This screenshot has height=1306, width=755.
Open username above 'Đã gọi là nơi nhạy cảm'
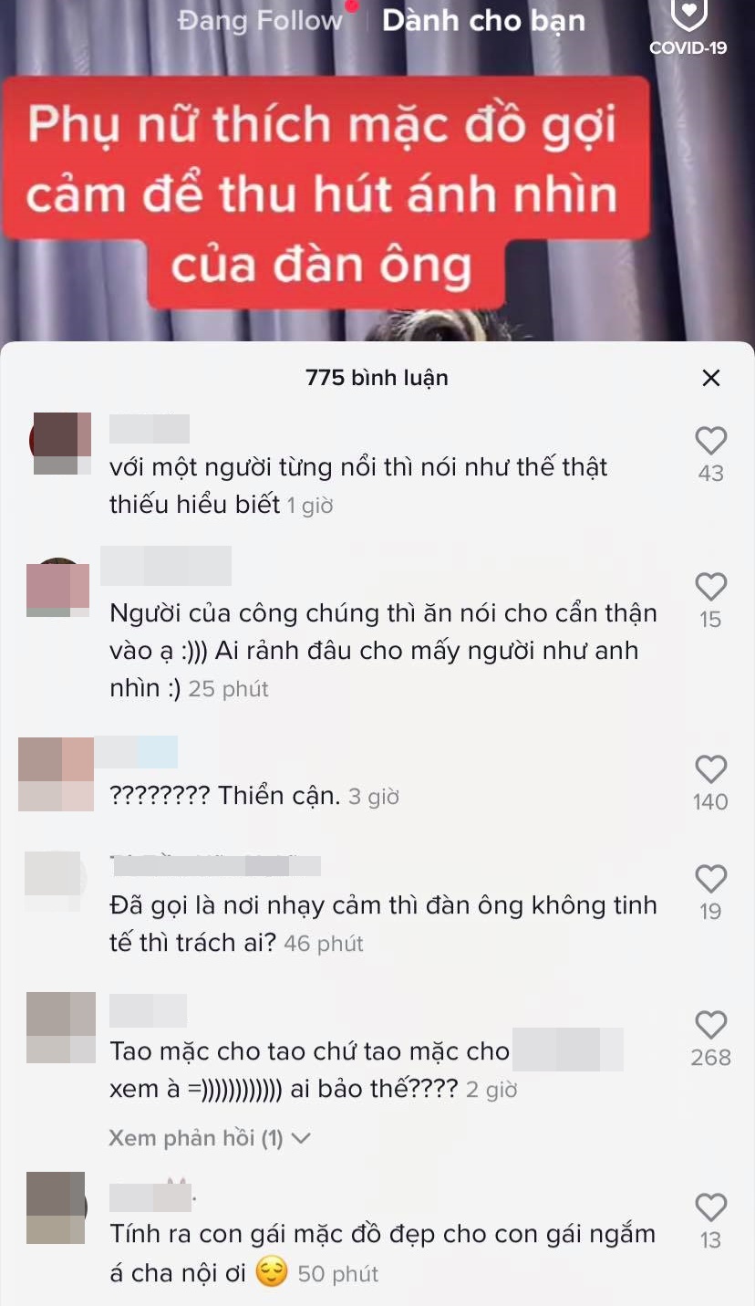coord(215,865)
